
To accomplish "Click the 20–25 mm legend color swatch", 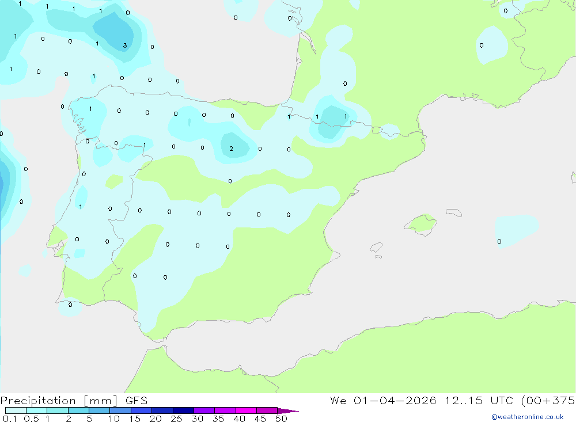I will click(162, 410).
